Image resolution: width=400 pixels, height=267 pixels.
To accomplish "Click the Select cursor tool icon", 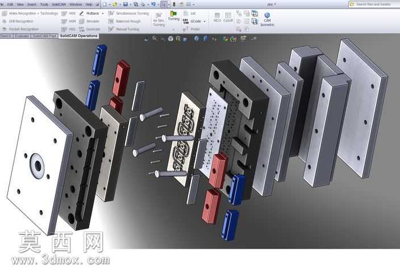I will click(x=164, y=5).
